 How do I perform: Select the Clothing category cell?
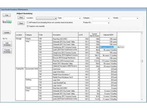(32, 82)
